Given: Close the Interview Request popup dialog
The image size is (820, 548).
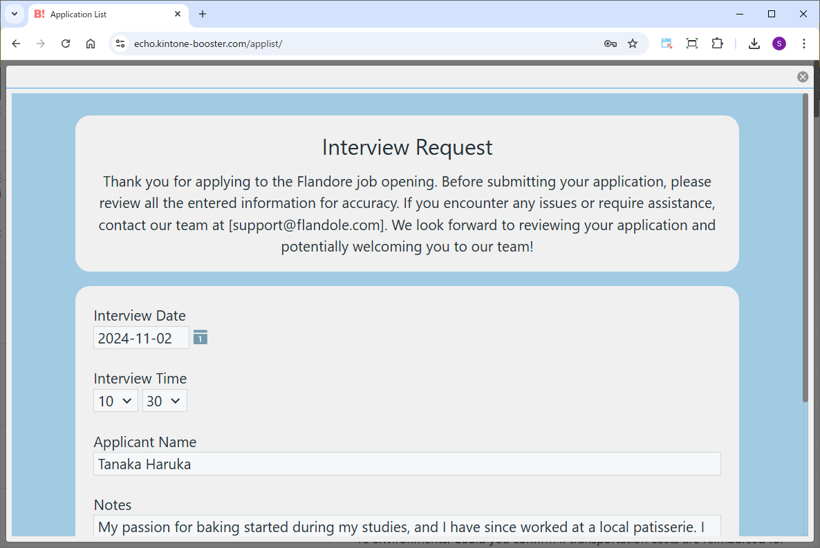Looking at the screenshot, I should (x=802, y=77).
